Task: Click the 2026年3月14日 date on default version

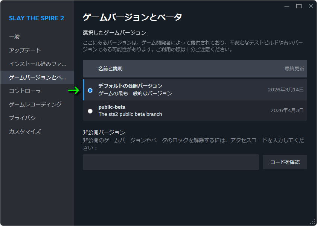Action: tap(285, 90)
